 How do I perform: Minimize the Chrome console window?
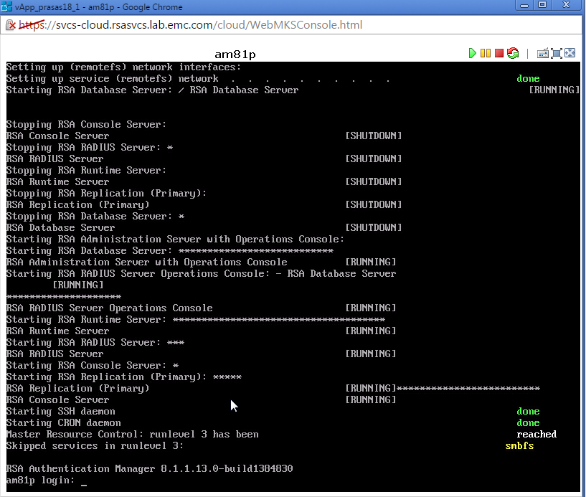pyautogui.click(x=524, y=6)
